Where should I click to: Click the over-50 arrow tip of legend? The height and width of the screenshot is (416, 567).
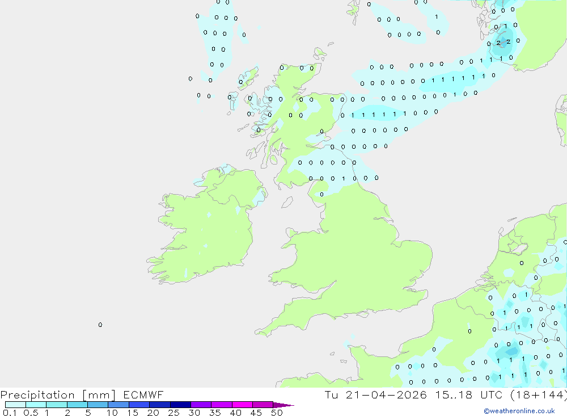tap(283, 405)
